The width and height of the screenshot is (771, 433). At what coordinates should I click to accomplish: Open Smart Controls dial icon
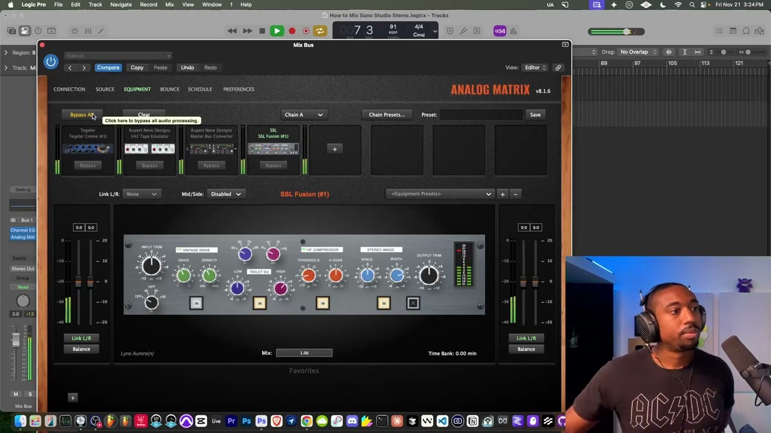tap(75, 31)
